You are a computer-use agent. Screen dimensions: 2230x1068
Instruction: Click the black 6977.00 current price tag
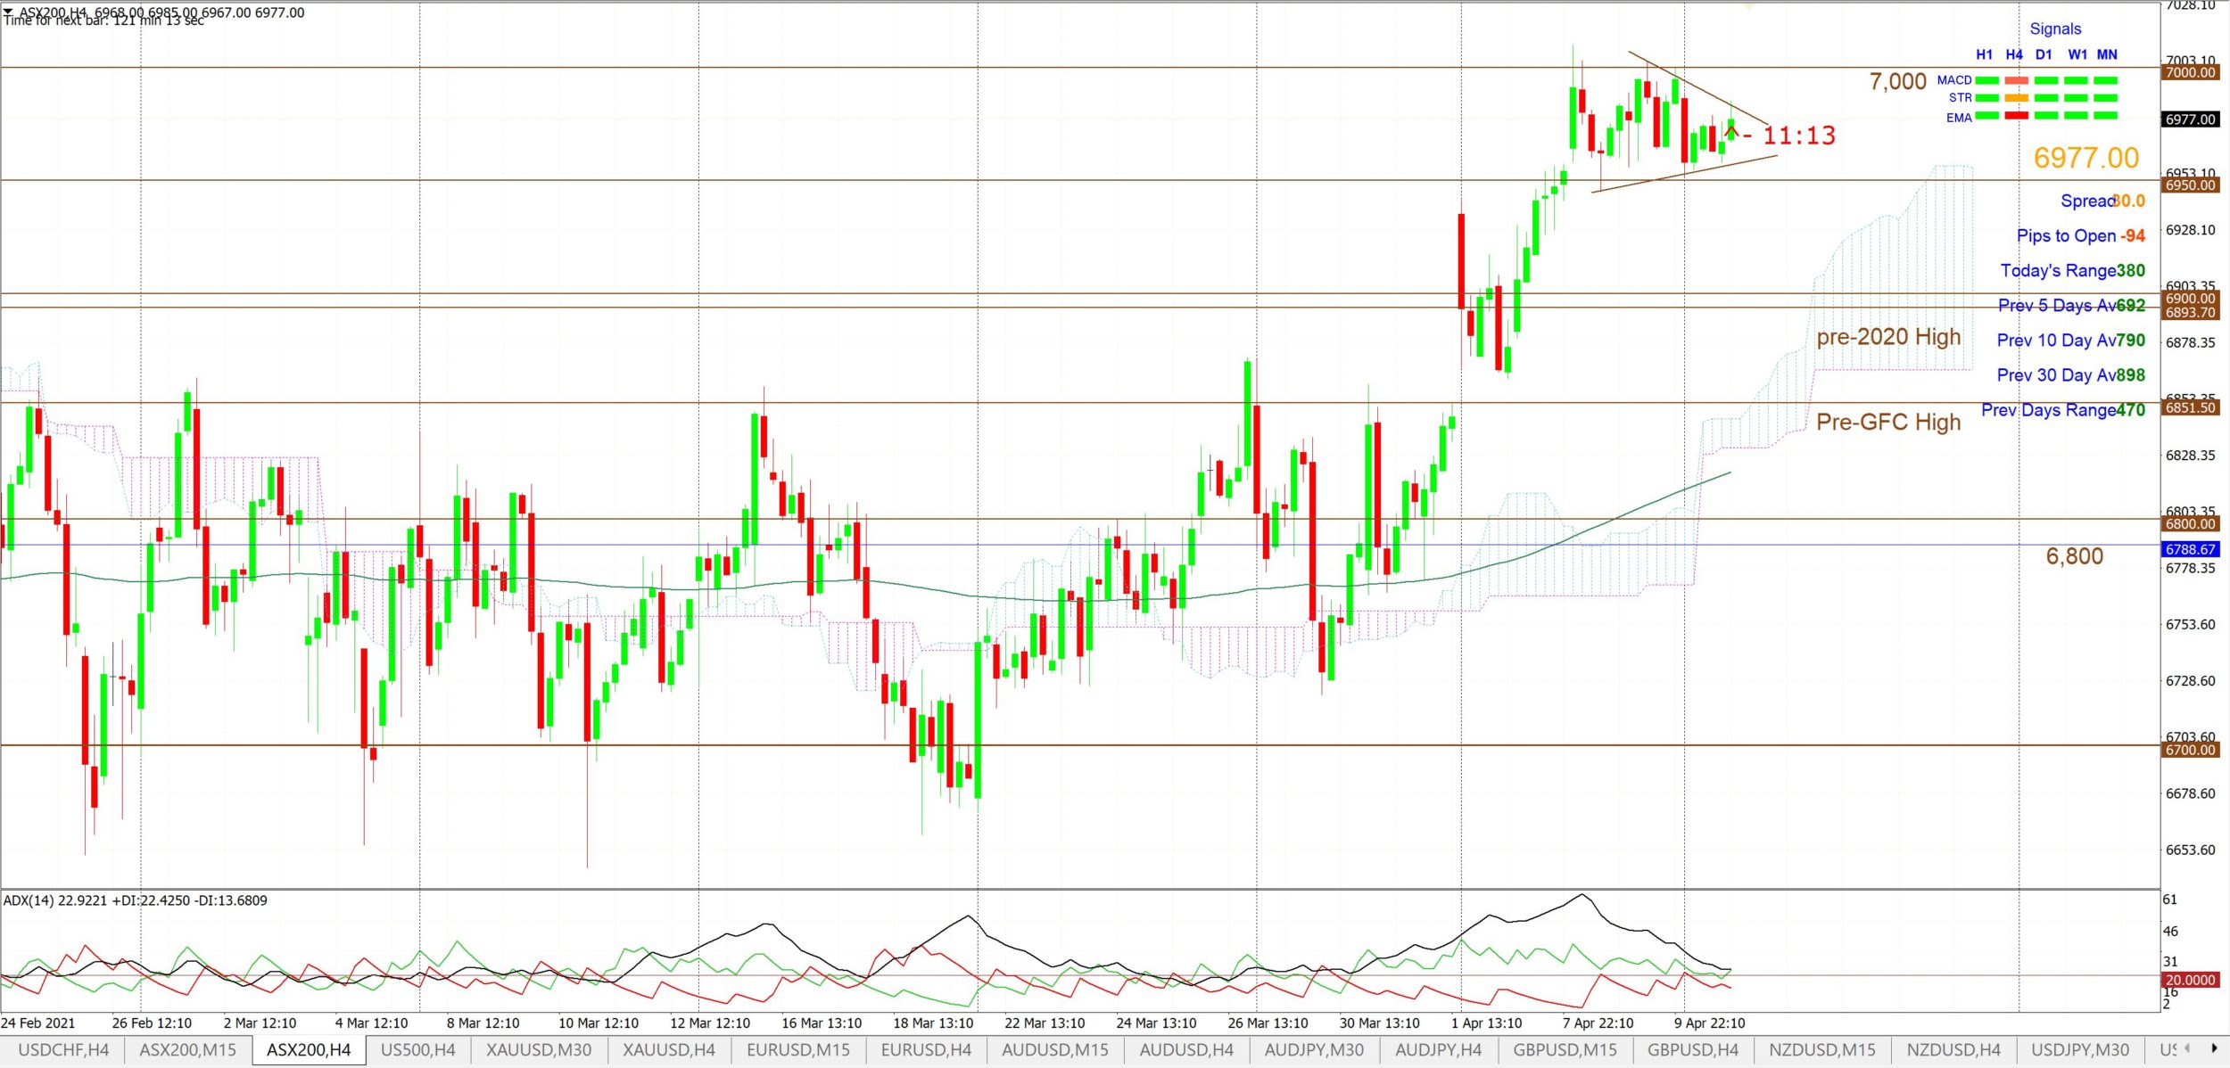pyautogui.click(x=2191, y=119)
